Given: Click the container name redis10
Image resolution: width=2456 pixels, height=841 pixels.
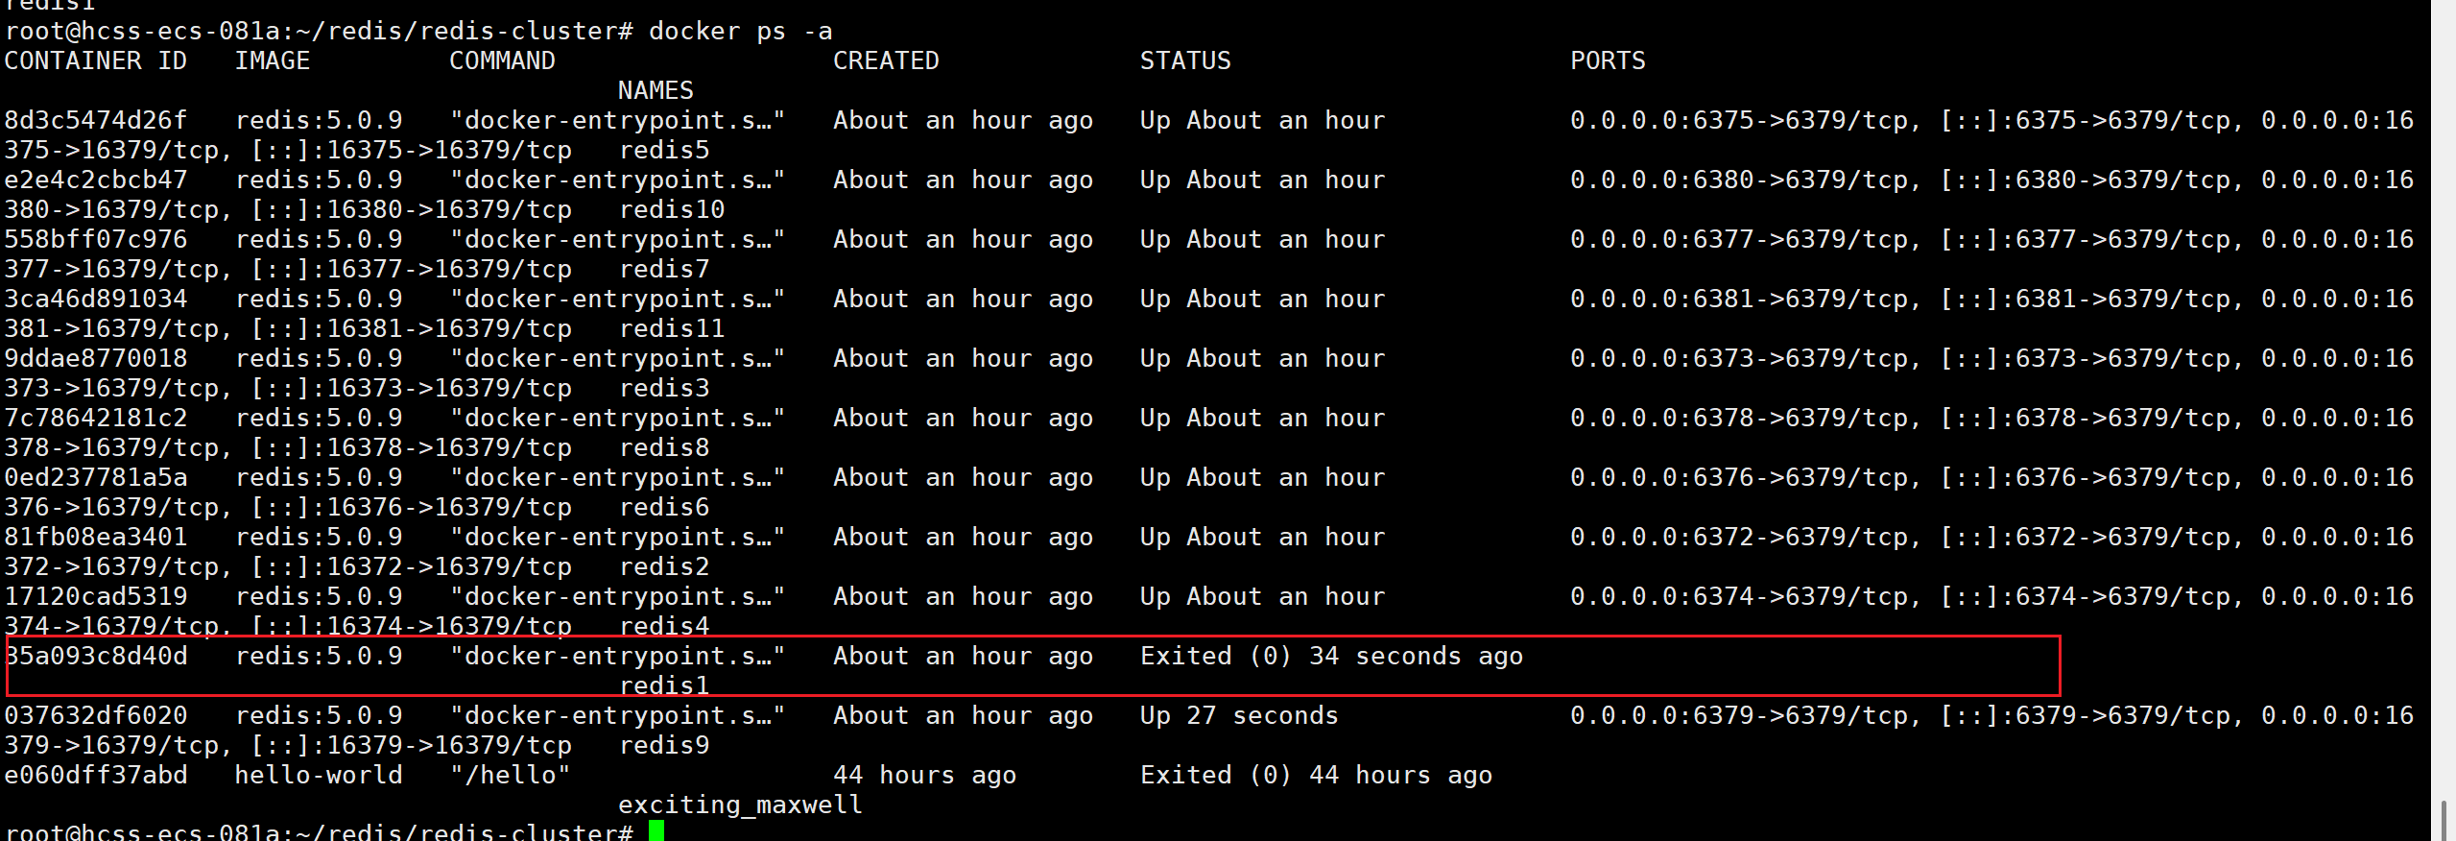Looking at the screenshot, I should [672, 210].
